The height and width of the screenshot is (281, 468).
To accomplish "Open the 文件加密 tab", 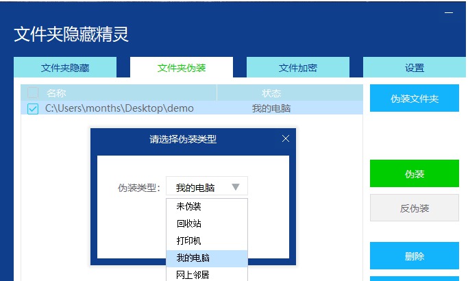I will 298,68.
